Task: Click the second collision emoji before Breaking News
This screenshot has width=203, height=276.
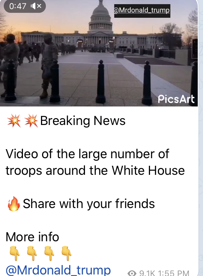Action: tap(31, 121)
